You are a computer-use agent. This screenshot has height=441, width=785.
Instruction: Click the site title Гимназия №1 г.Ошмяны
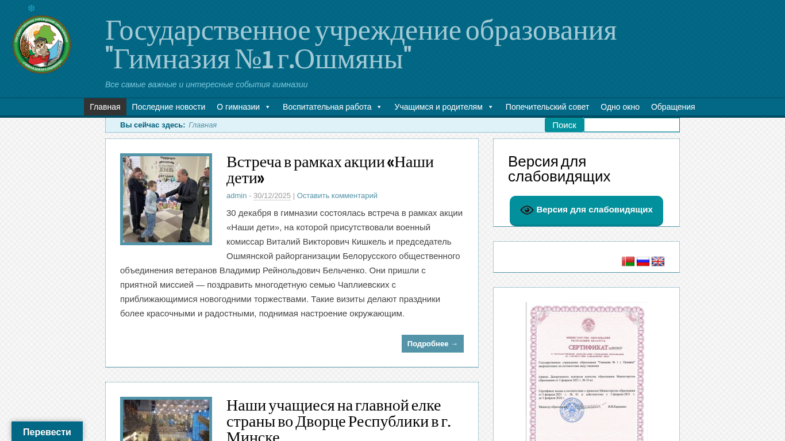pos(361,45)
